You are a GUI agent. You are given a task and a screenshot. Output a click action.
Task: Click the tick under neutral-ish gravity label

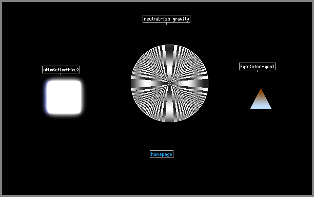[166, 24]
